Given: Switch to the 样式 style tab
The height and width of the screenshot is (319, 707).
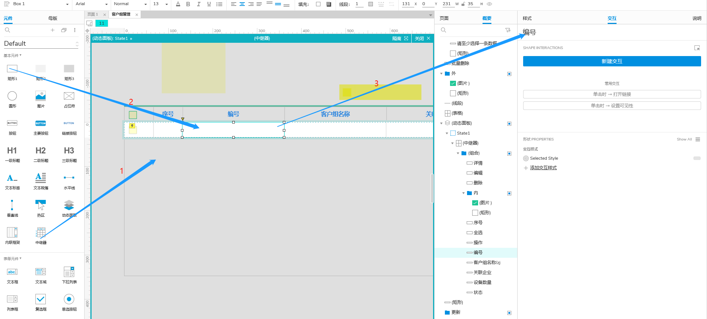Looking at the screenshot, I should (x=527, y=18).
